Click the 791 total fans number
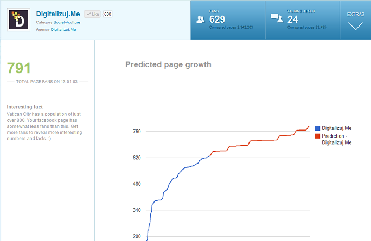 coord(19,68)
